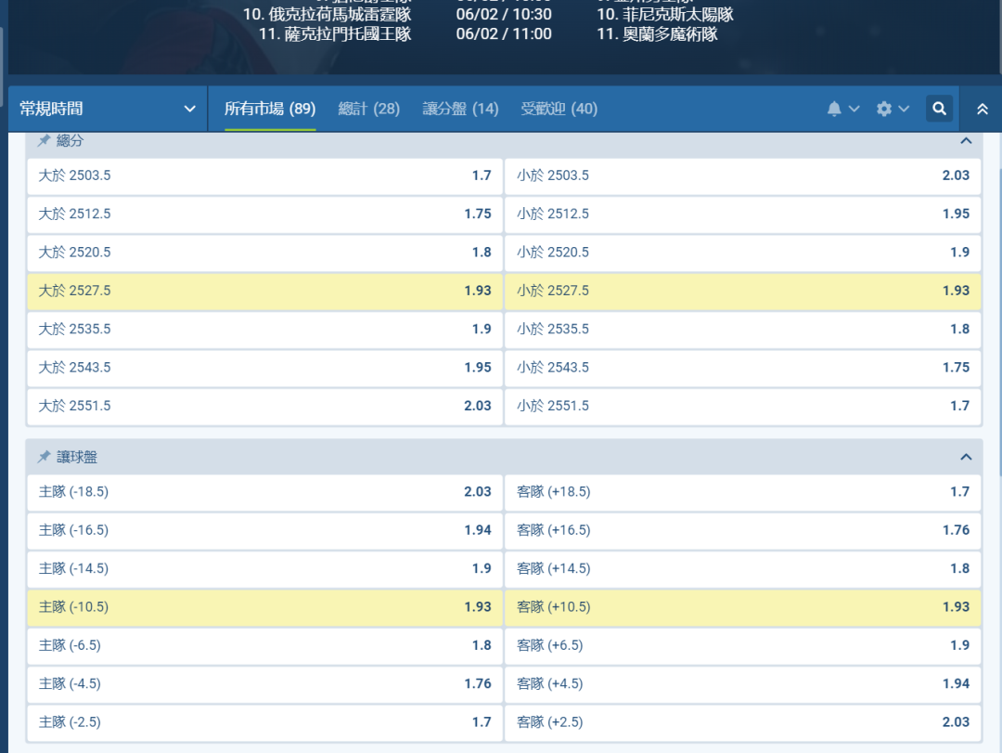The height and width of the screenshot is (753, 1002).
Task: Select 小於 2512.5 odds 1.95
Action: [742, 214]
